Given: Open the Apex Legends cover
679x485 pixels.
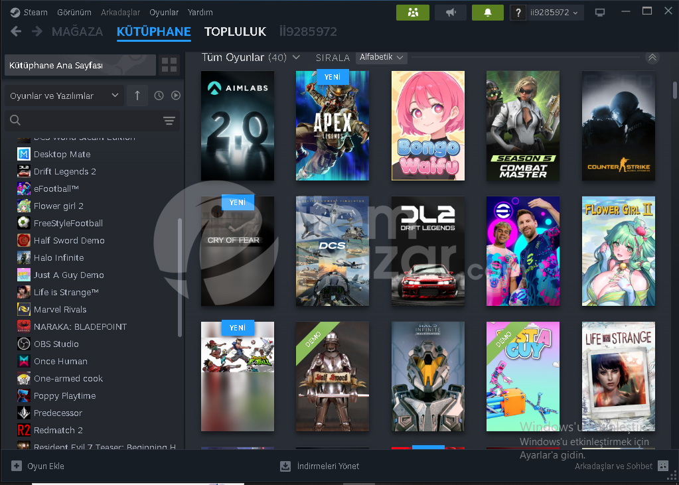Looking at the screenshot, I should 333,125.
